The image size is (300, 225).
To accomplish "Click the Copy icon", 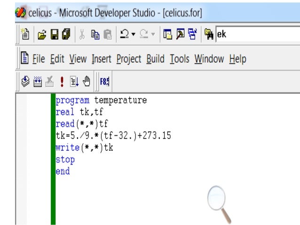I will pos(95,34).
